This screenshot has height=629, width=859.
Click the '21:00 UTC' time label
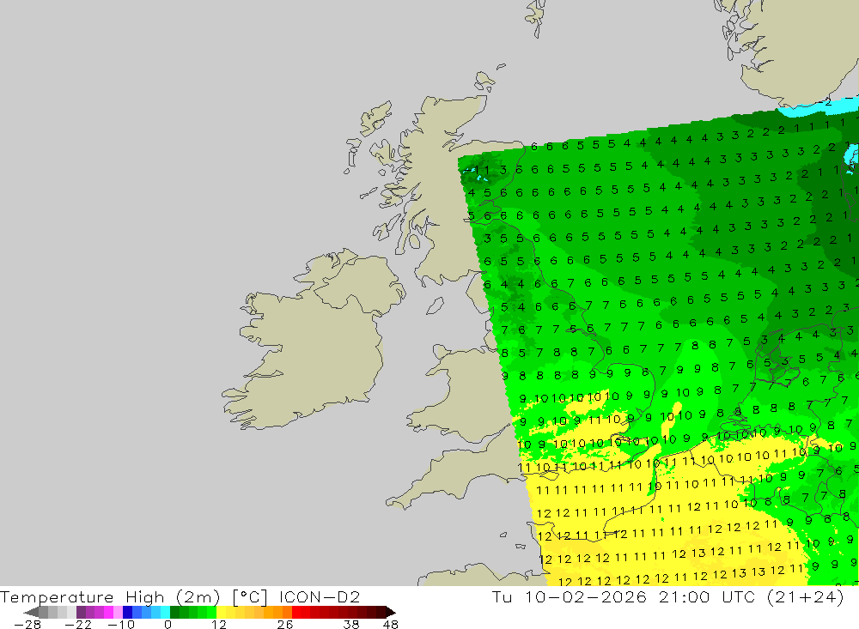click(707, 596)
